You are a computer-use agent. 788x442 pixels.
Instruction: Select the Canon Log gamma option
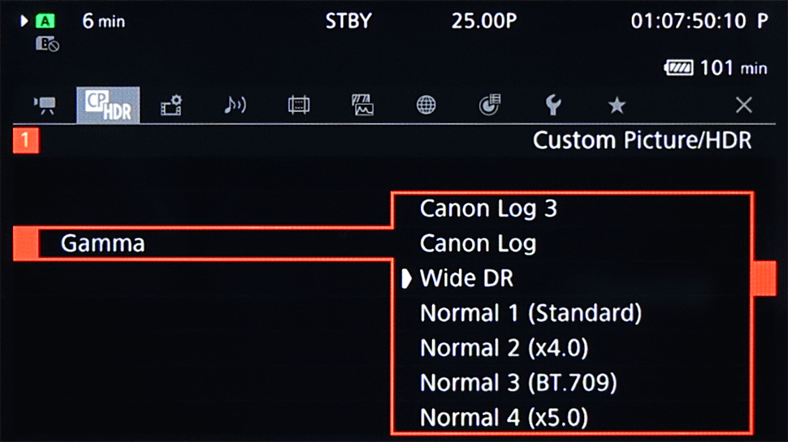click(478, 244)
